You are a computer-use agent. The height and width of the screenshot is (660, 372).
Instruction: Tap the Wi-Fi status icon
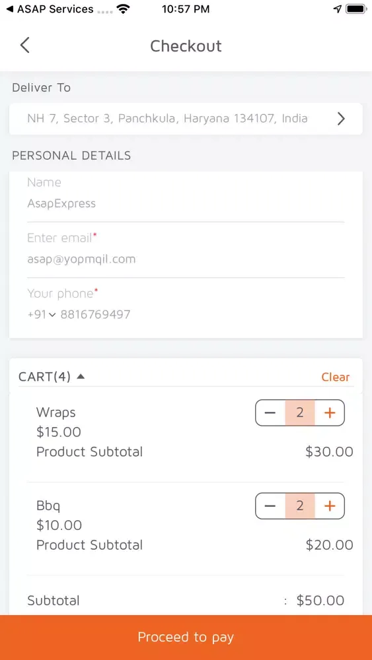click(124, 9)
